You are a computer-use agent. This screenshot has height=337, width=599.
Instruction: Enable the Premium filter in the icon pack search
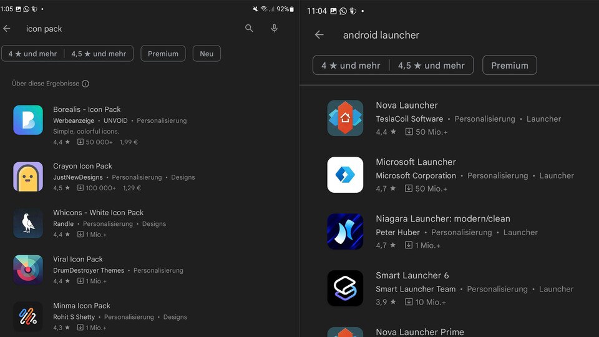[163, 54]
